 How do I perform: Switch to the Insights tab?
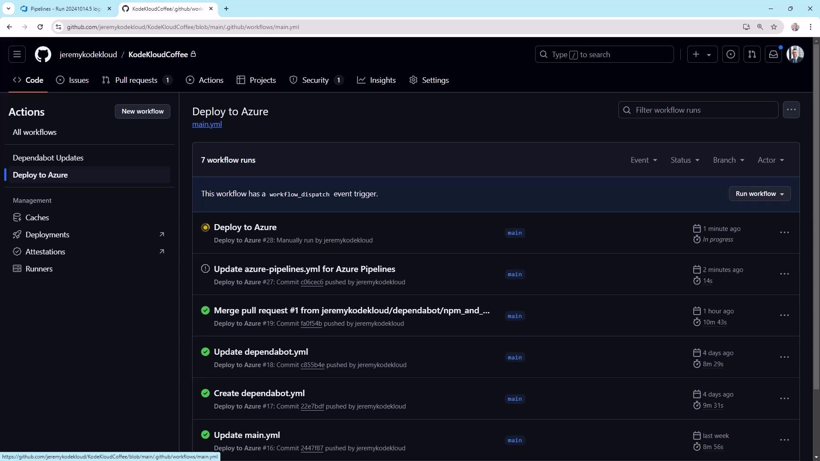[376, 80]
